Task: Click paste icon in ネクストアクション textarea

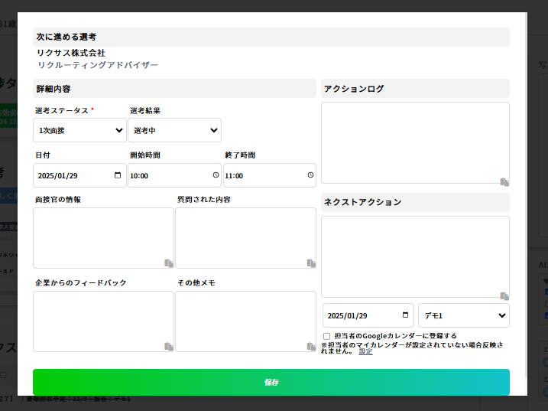Action: click(504, 296)
